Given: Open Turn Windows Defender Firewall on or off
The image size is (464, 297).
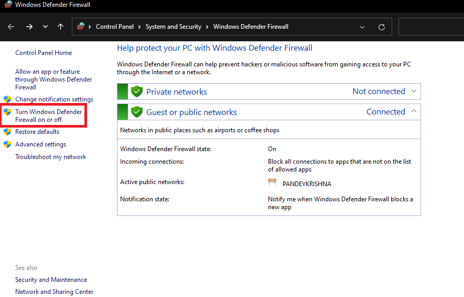Looking at the screenshot, I should pos(48,116).
